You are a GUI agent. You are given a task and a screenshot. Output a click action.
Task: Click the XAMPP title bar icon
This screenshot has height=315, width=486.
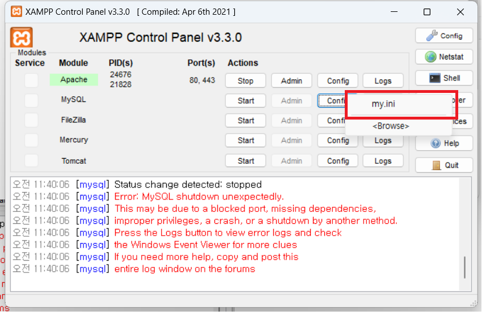tap(16, 12)
